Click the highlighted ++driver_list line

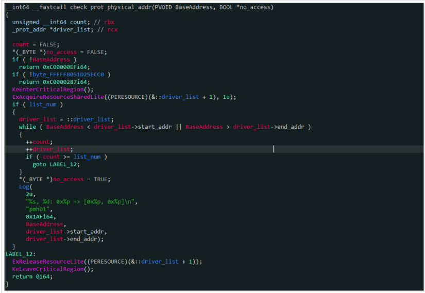point(49,149)
